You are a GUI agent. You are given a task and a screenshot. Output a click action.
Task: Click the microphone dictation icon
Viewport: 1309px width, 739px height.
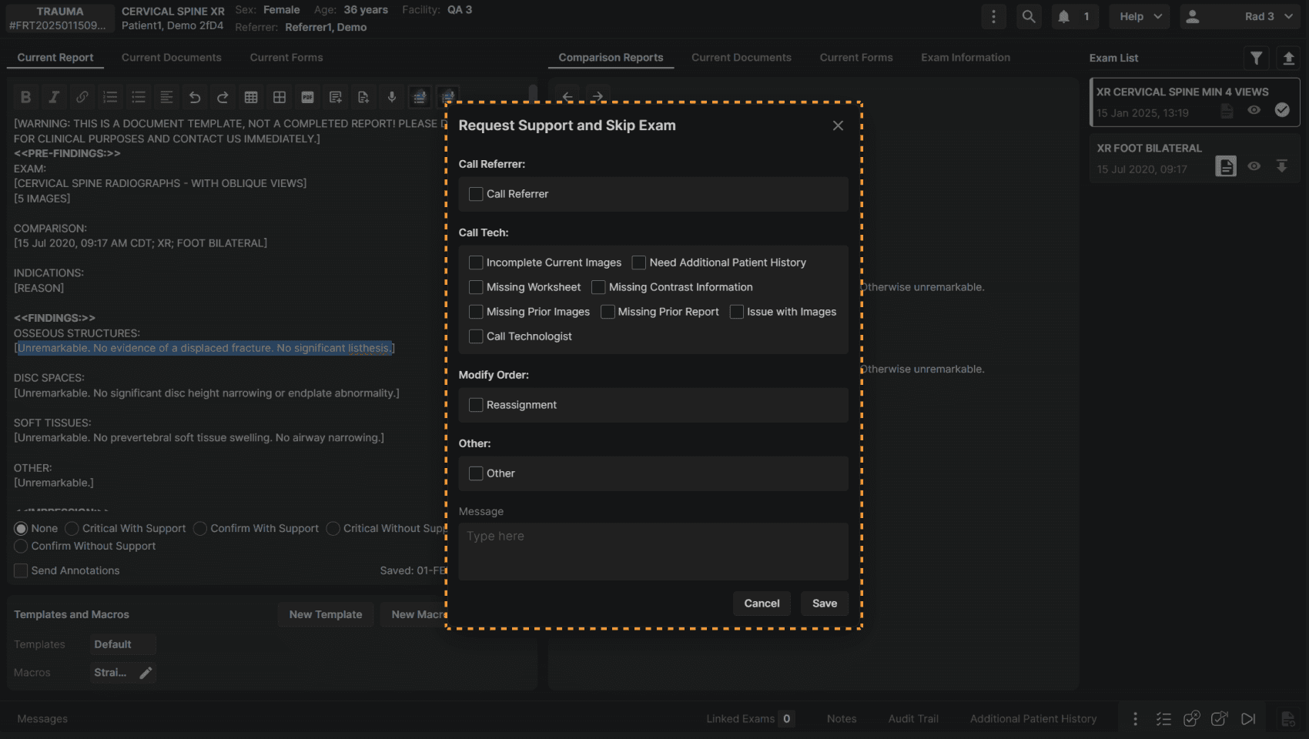point(391,97)
